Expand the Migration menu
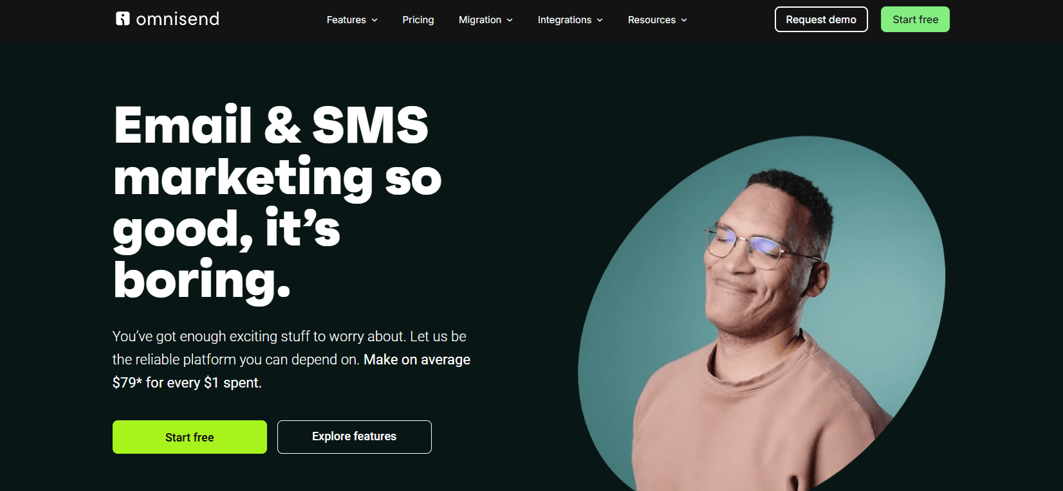The width and height of the screenshot is (1063, 491). (x=486, y=20)
